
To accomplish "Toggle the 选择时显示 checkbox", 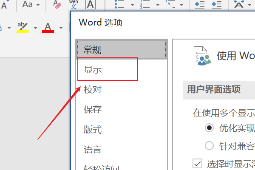I will (198, 164).
